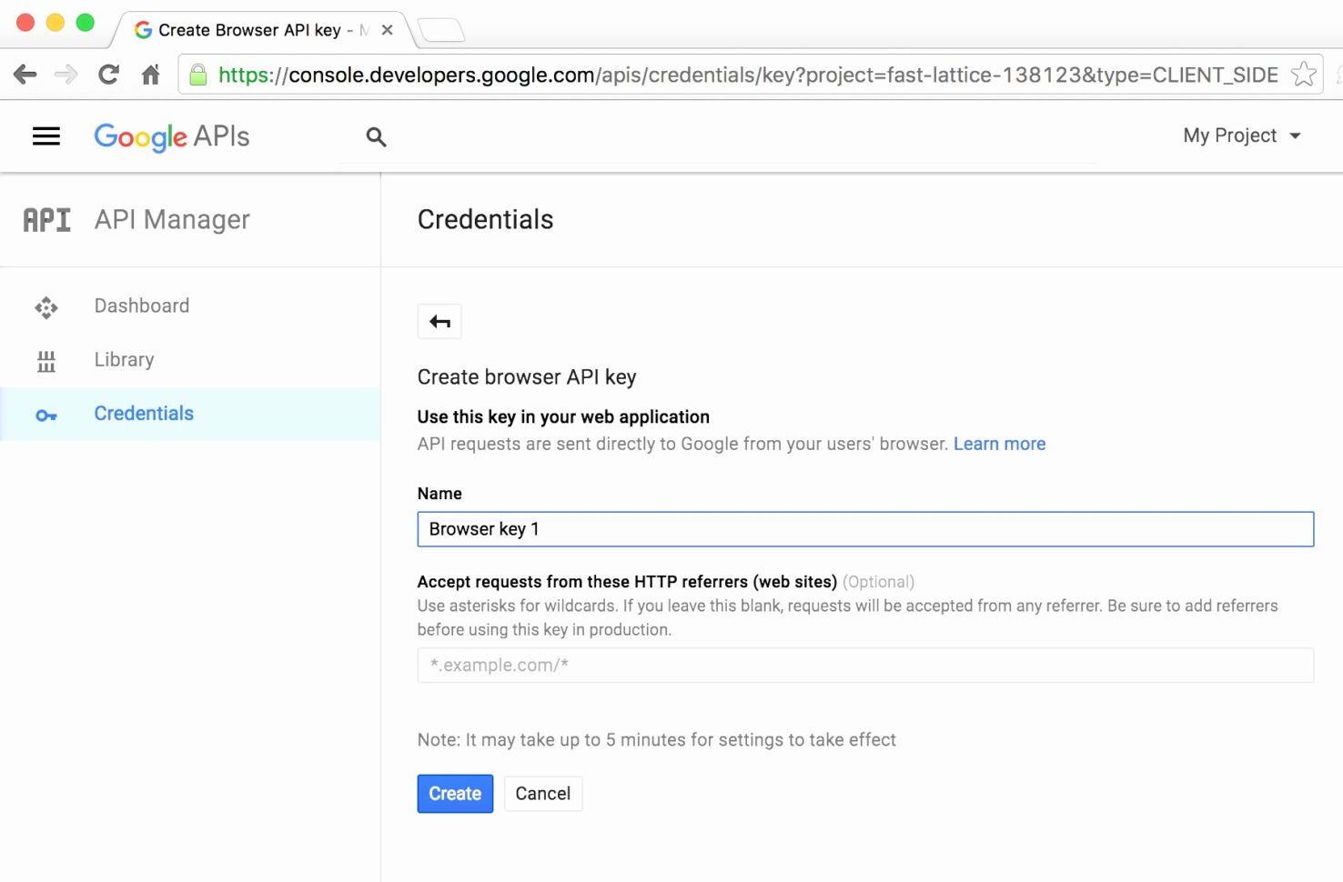Click the HTTP referrers input field

click(x=864, y=665)
